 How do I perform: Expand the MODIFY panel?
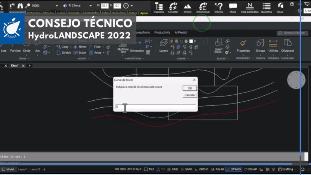click(x=83, y=59)
